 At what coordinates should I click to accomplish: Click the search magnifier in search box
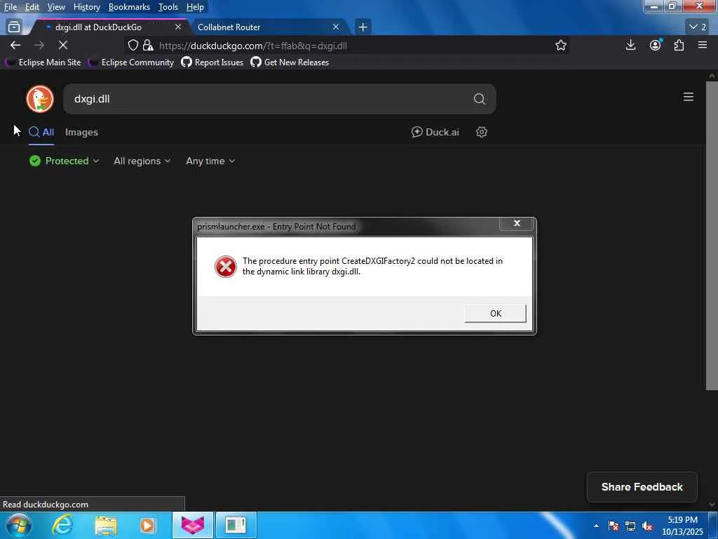pyautogui.click(x=479, y=98)
